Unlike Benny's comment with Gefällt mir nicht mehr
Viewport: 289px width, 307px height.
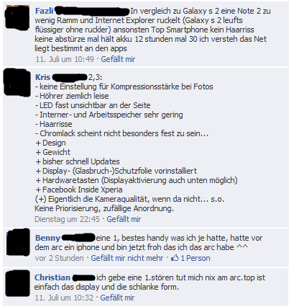pyautogui.click(x=127, y=258)
